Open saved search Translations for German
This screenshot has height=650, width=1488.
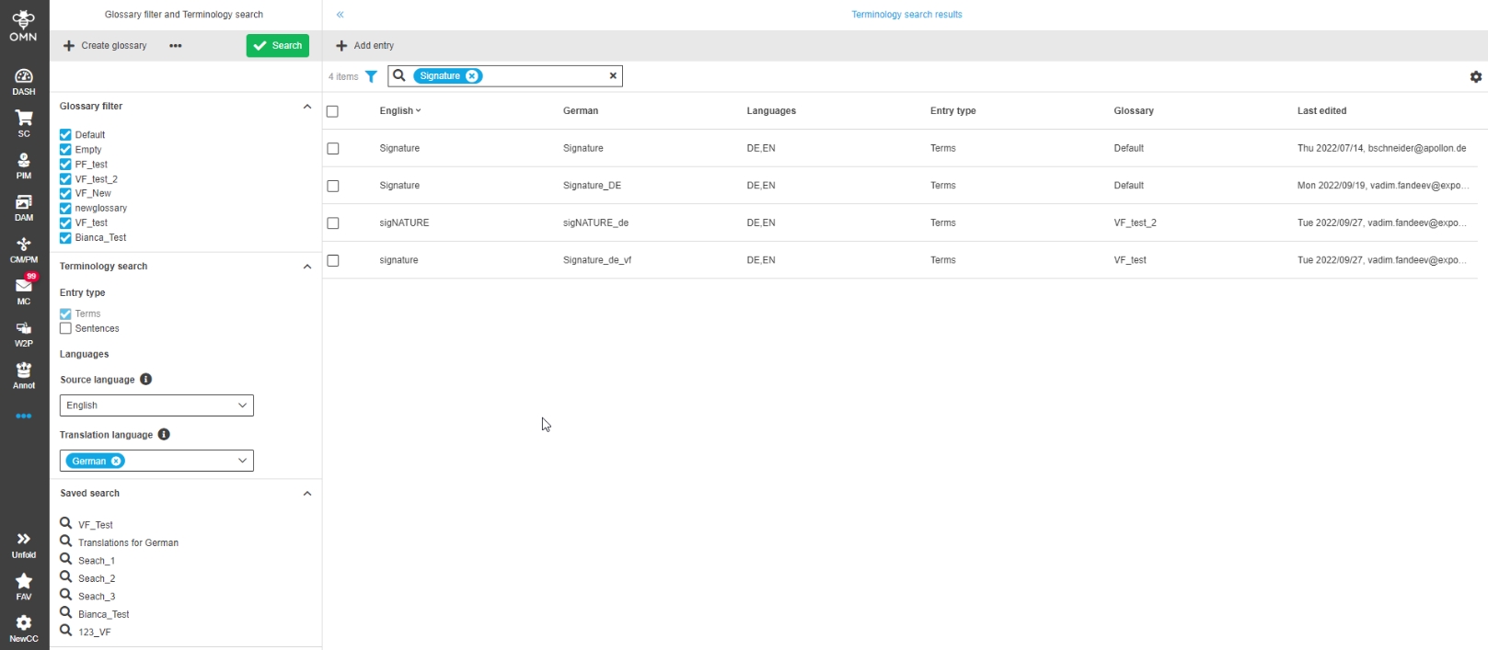coord(128,542)
